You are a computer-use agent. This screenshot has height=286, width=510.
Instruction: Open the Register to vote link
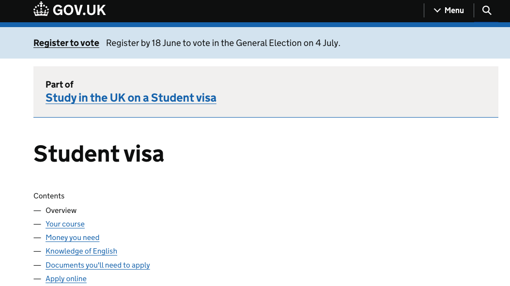66,43
